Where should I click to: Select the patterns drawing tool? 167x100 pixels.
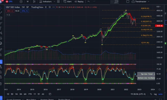[x=1, y=33]
